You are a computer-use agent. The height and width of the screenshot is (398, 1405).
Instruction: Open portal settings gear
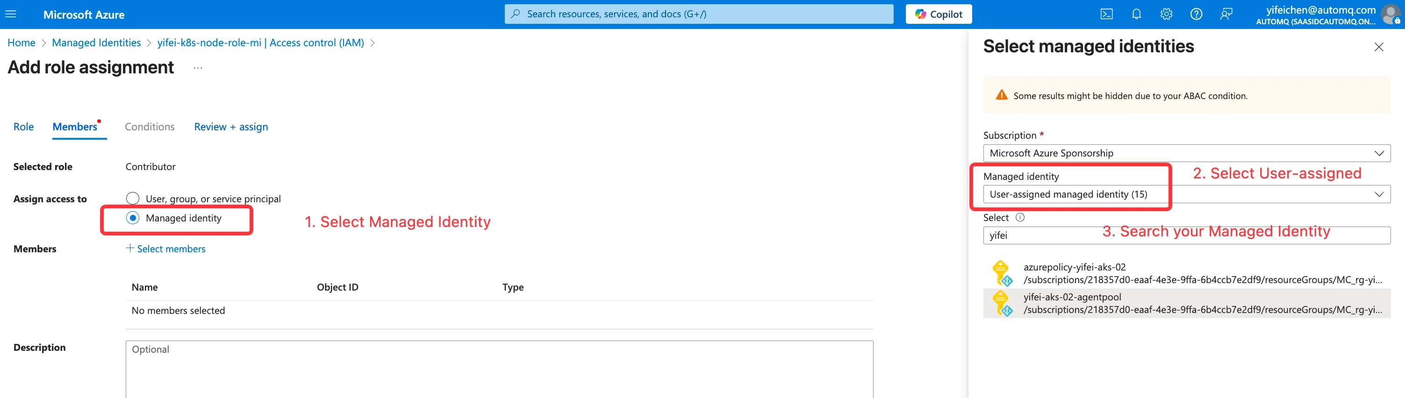pyautogui.click(x=1166, y=14)
